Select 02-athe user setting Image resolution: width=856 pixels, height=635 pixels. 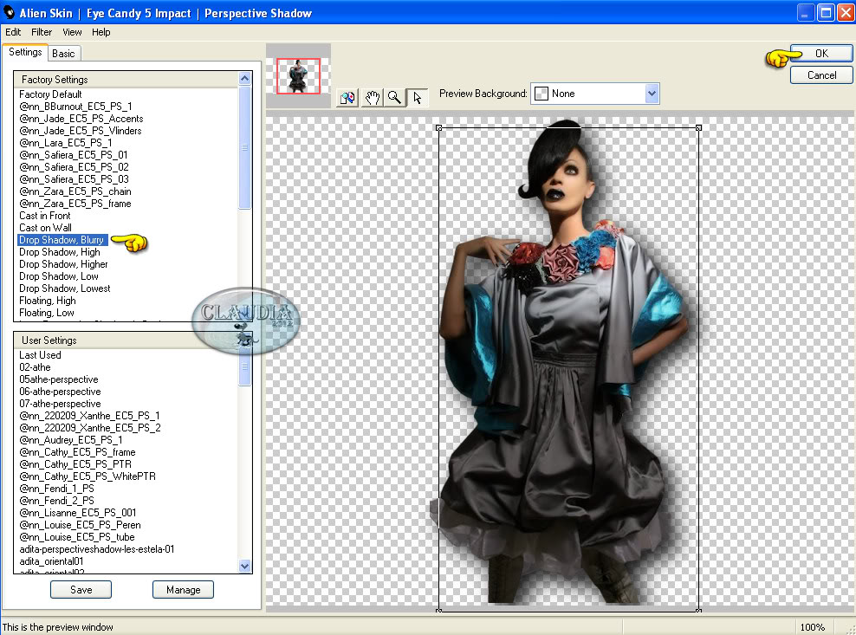click(35, 367)
